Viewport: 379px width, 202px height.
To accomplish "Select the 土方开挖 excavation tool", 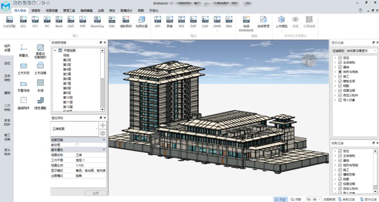I will (x=23, y=69).
